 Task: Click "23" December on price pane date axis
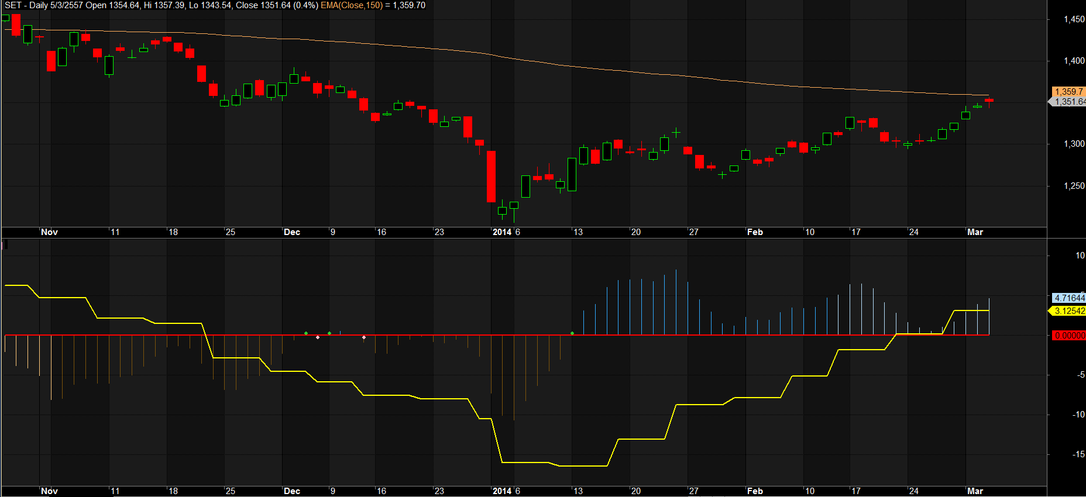click(x=439, y=232)
